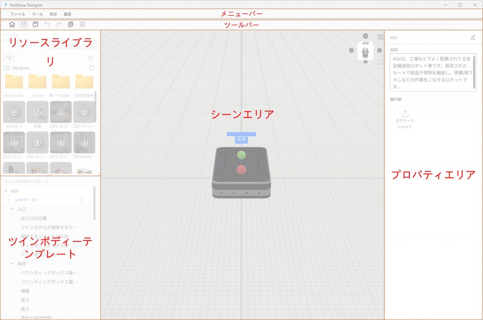Click the Home icon in the toolbar
Image resolution: width=483 pixels, height=320 pixels.
12,24
